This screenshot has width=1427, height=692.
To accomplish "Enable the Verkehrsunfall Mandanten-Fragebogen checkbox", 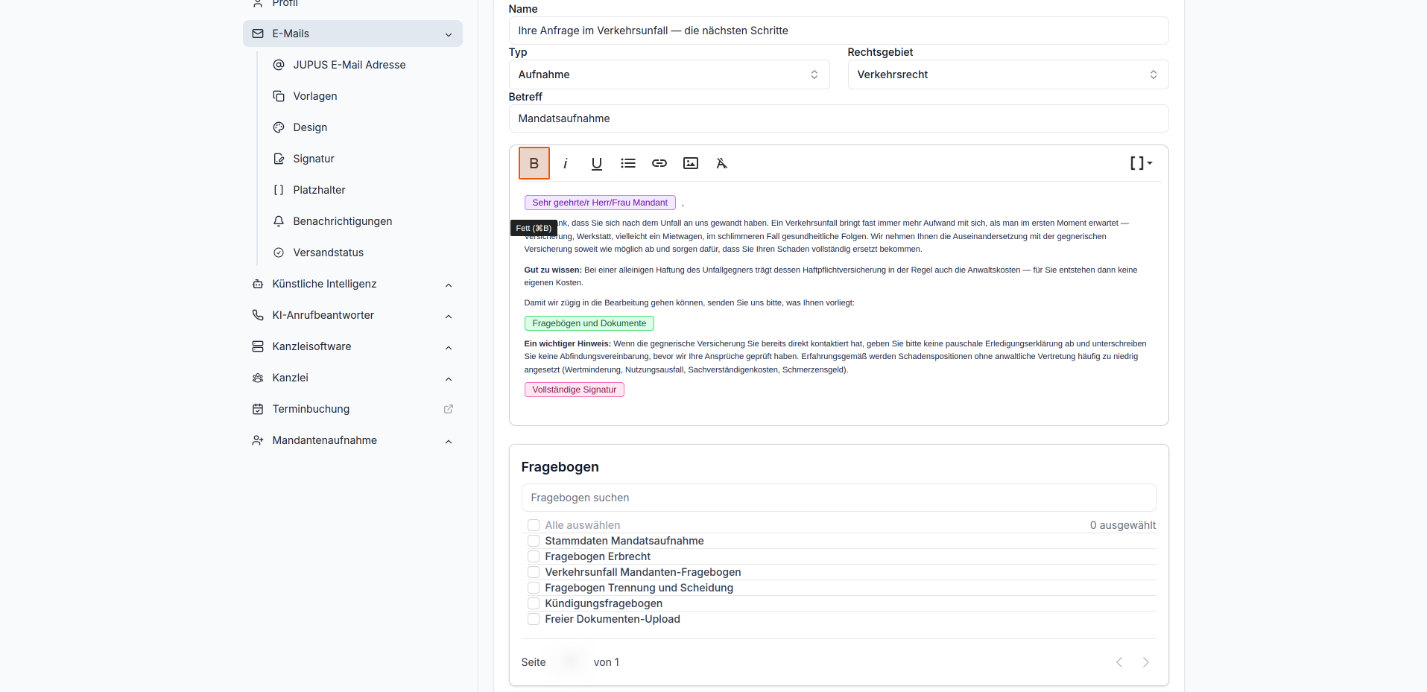I will (534, 572).
